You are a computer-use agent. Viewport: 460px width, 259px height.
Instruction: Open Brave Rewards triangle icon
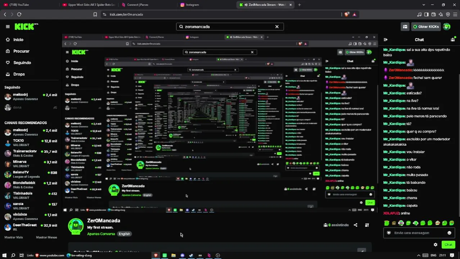[355, 14]
